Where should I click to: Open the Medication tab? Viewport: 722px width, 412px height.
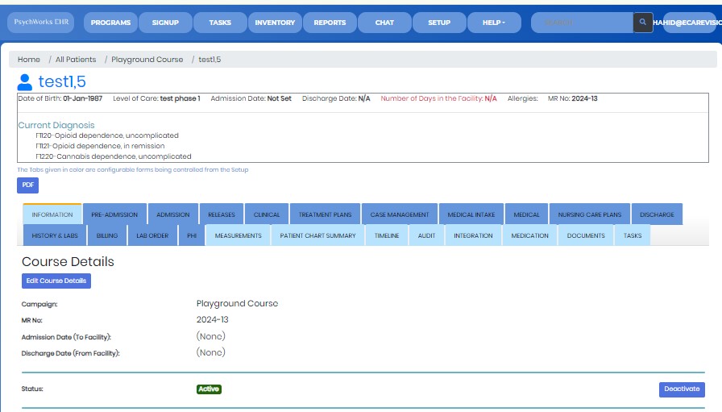529,235
